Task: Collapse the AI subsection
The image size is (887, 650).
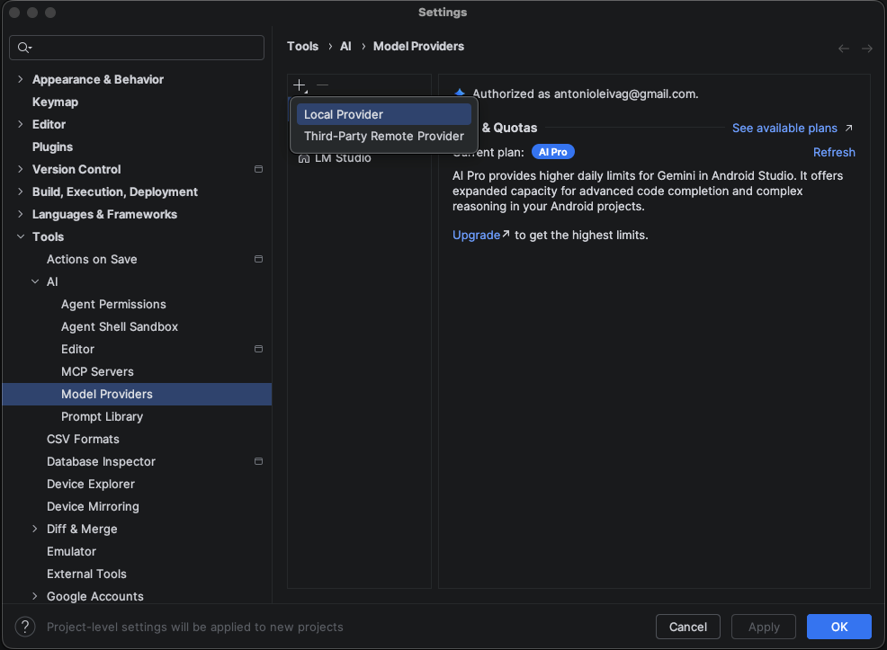Action: 35,281
